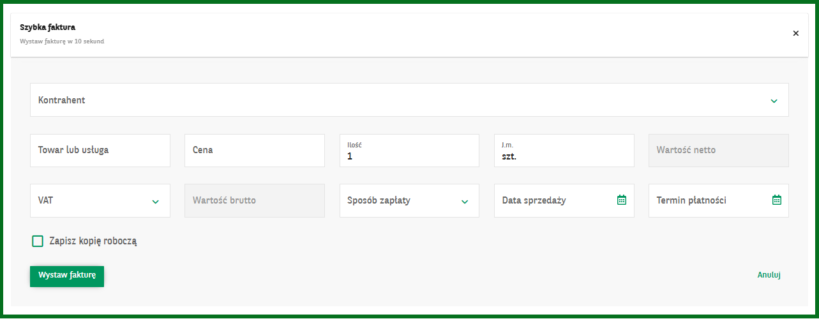
Task: Focus the Towar lub usługa field
Action: 100,151
